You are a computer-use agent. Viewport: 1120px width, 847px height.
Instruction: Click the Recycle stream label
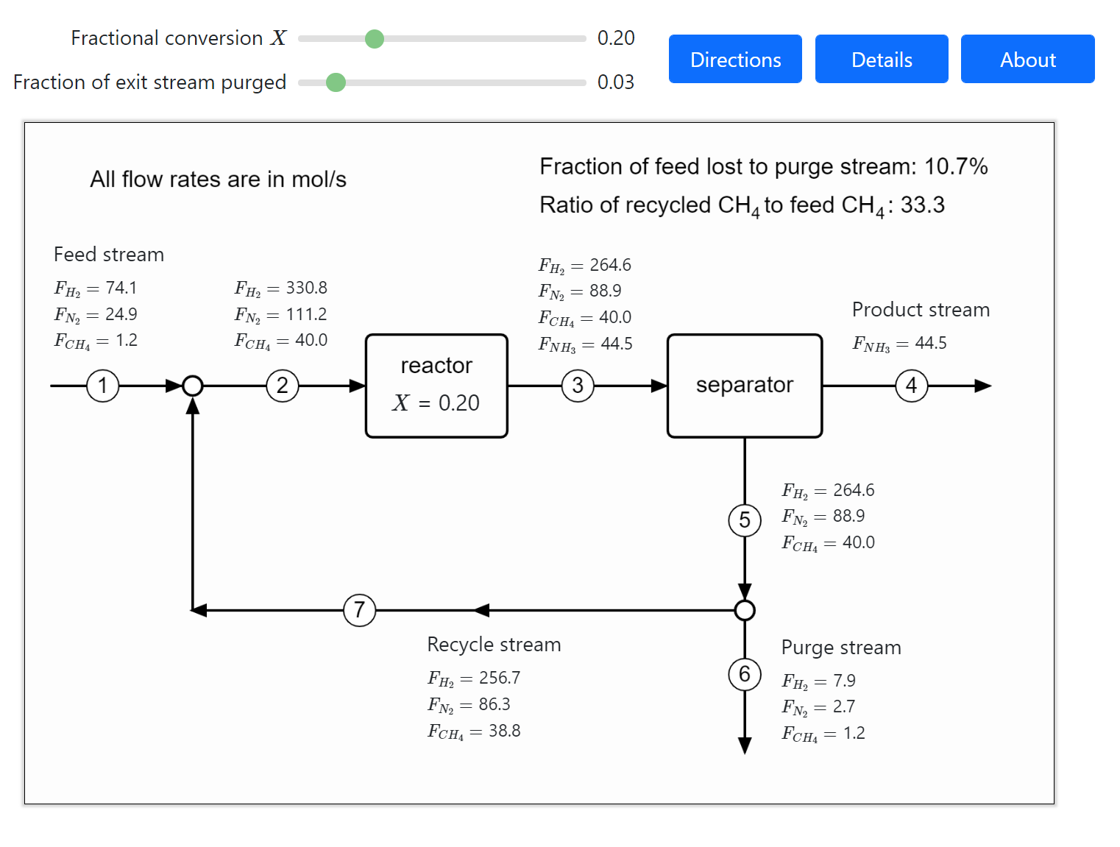[494, 645]
